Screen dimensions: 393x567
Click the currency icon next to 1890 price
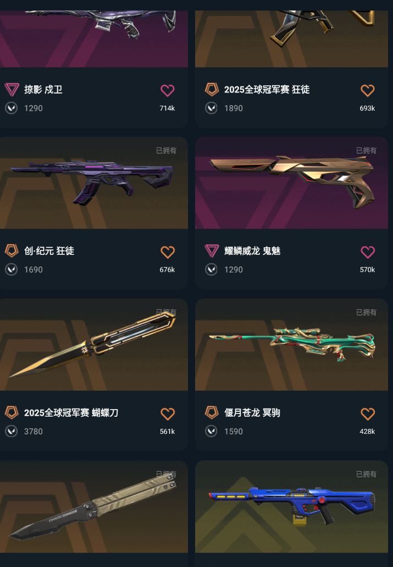[x=211, y=108]
